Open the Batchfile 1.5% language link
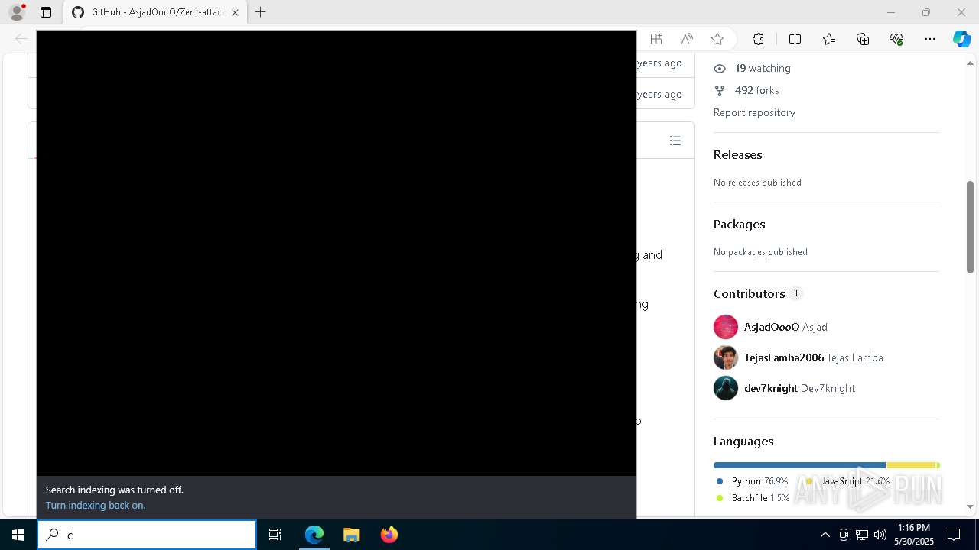The width and height of the screenshot is (979, 550). click(x=753, y=498)
